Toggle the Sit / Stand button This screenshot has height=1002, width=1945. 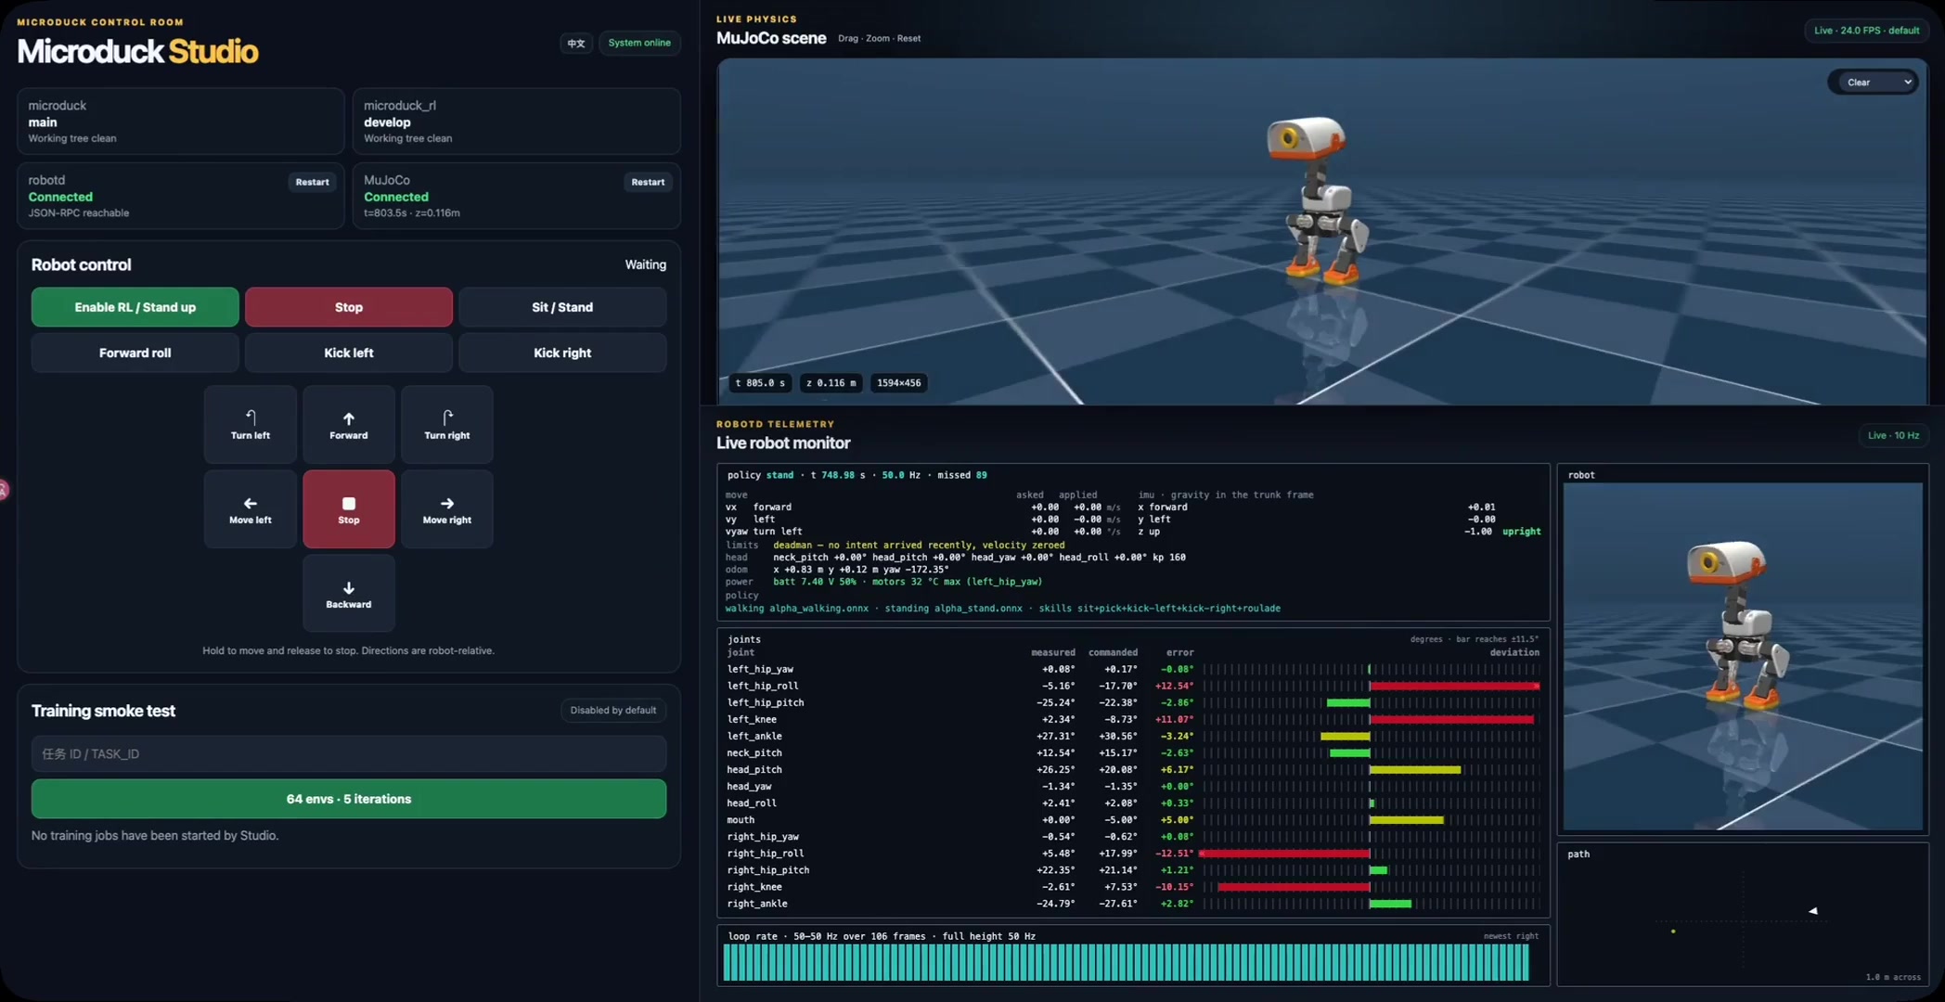point(561,307)
